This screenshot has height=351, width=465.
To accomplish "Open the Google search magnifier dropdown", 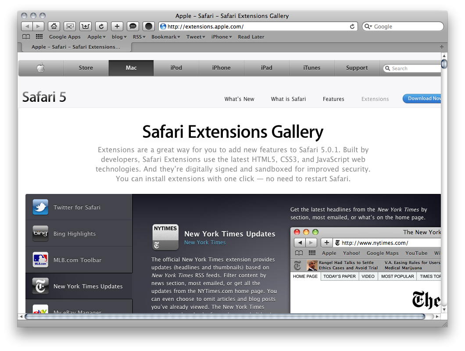I will [x=368, y=26].
